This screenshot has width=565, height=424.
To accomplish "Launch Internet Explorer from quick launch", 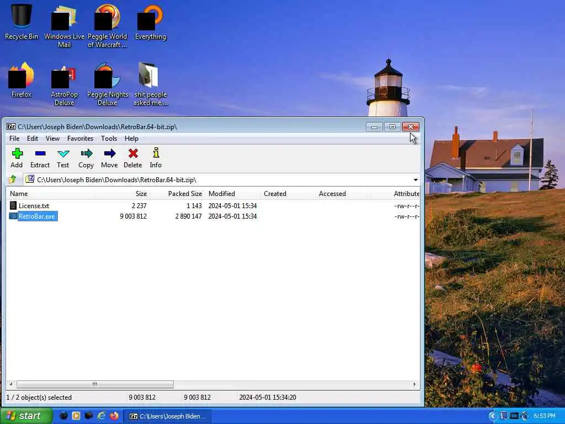I will pyautogui.click(x=102, y=416).
